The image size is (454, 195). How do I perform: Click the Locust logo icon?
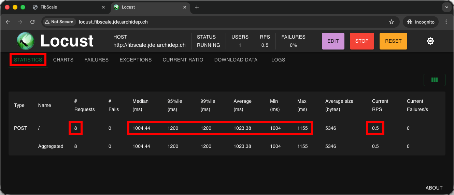(26, 41)
